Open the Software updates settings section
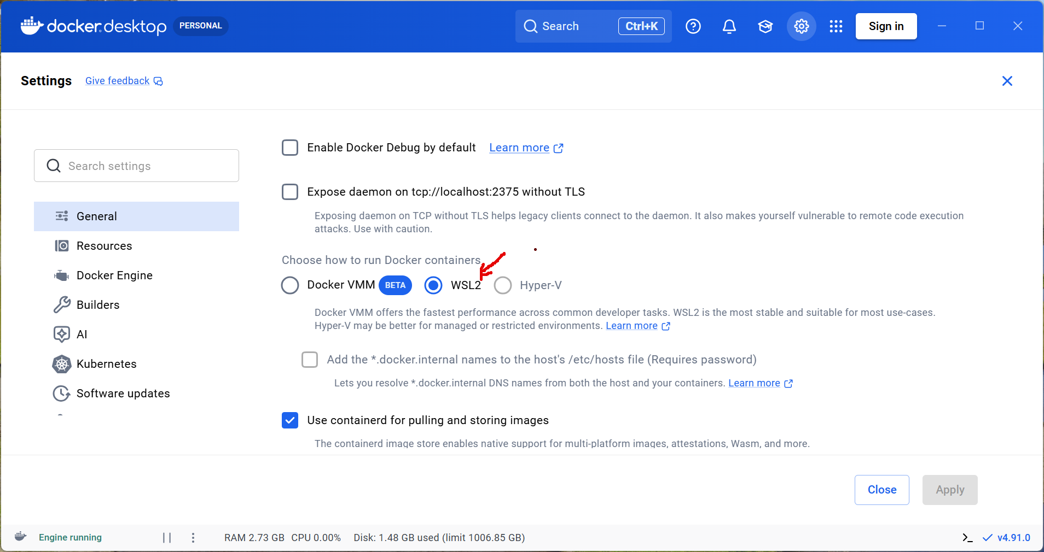 [136, 394]
